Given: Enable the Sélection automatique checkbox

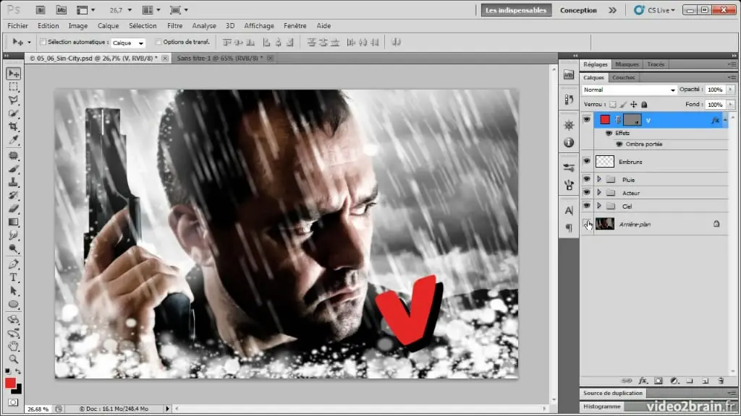Looking at the screenshot, I should tap(43, 42).
